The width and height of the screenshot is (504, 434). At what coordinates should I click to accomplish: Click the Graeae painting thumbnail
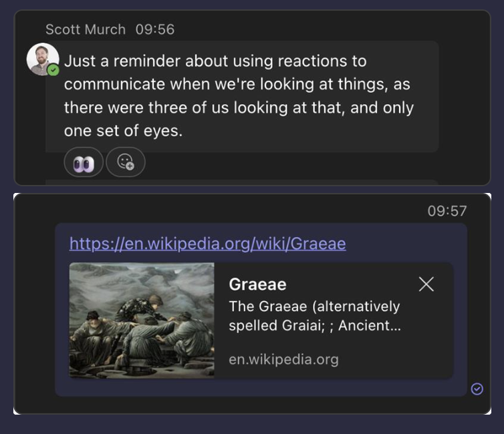click(x=142, y=320)
